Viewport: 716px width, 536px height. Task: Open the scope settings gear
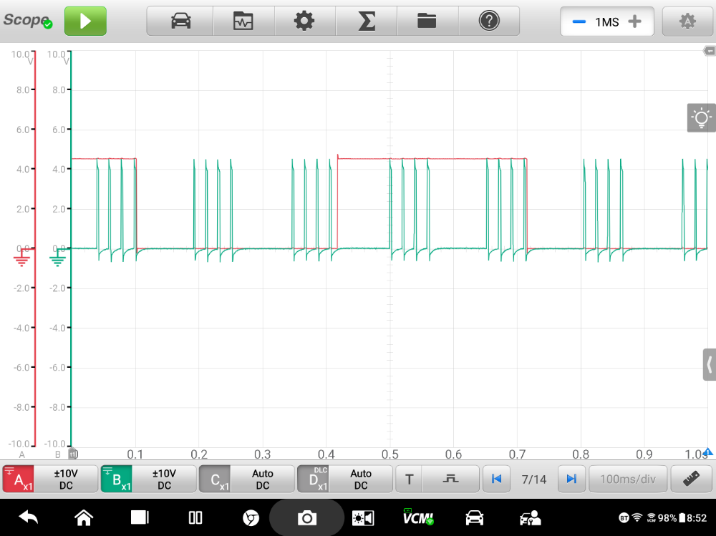pyautogui.click(x=304, y=21)
